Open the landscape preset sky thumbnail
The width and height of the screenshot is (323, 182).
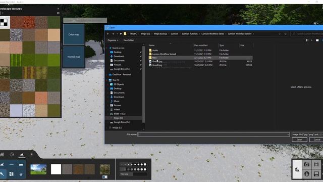pos(38,169)
